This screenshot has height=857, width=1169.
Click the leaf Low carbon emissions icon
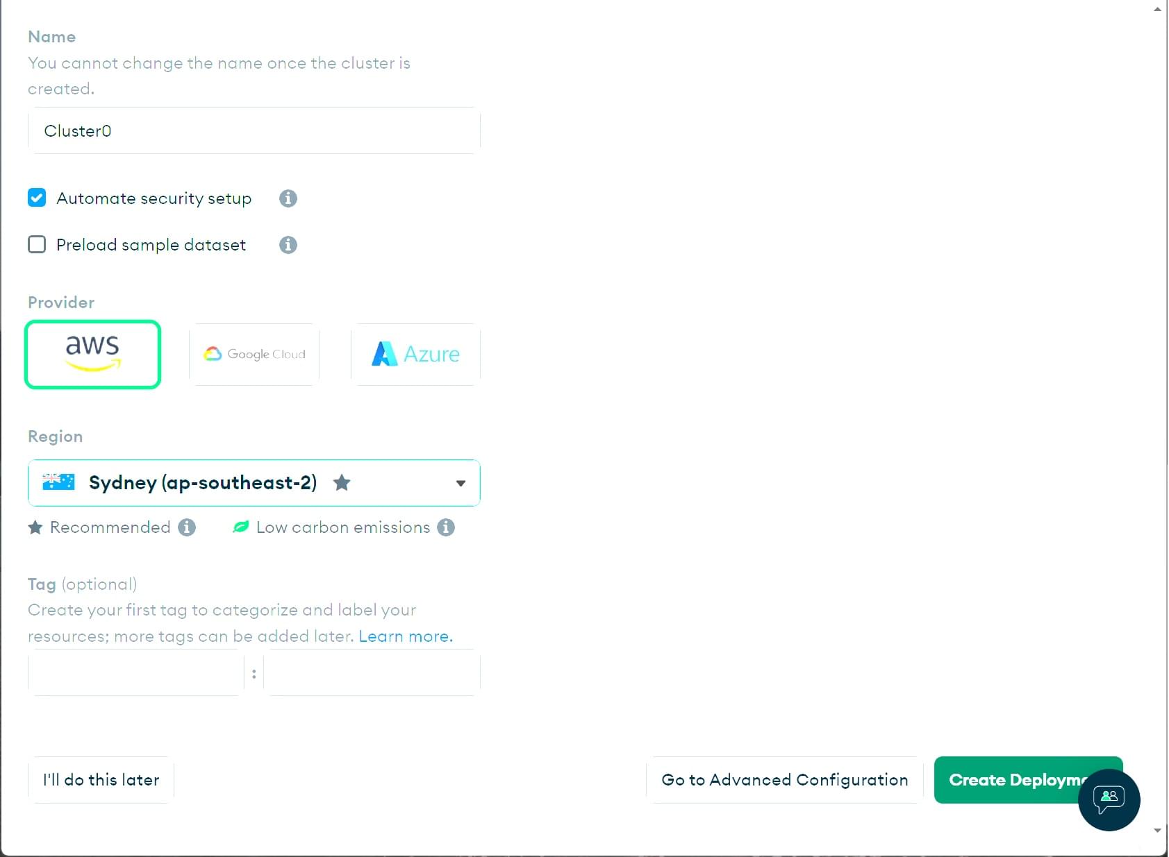[x=240, y=527]
